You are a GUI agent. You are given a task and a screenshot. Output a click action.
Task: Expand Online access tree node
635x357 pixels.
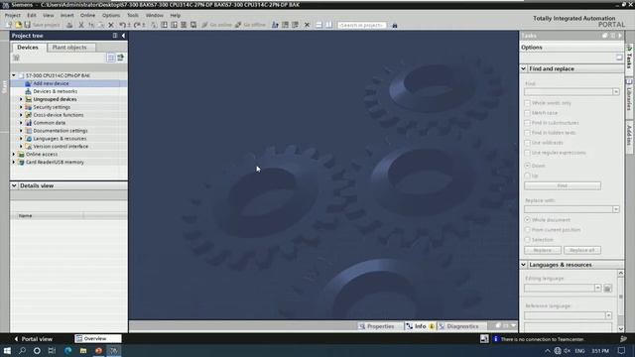pyautogui.click(x=14, y=155)
